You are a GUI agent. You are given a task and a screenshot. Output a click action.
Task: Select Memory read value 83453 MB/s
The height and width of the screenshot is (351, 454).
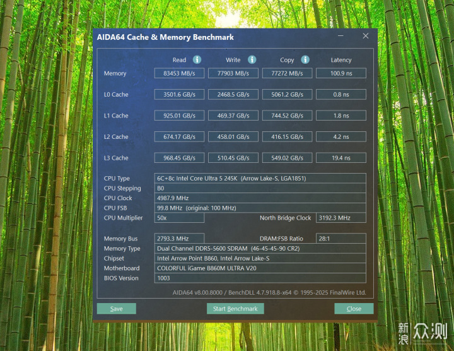[x=179, y=73]
